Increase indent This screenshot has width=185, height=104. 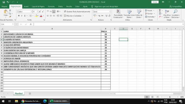point(61,16)
